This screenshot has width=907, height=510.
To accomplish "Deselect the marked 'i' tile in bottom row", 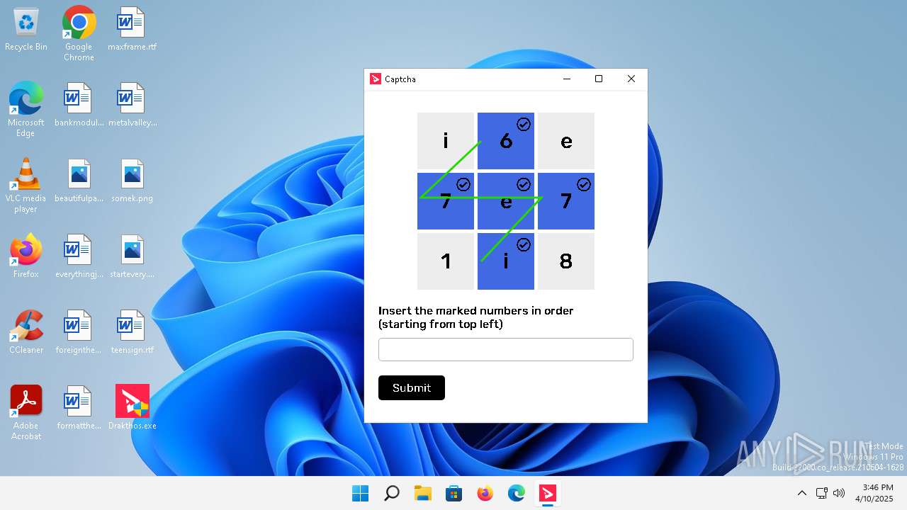I will pos(506,261).
